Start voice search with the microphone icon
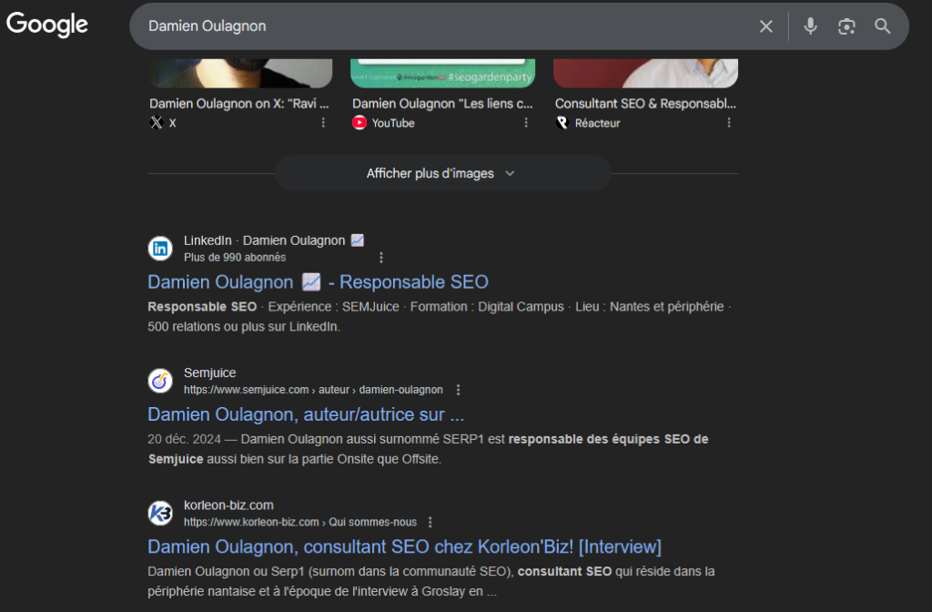This screenshot has width=932, height=612. [x=810, y=26]
